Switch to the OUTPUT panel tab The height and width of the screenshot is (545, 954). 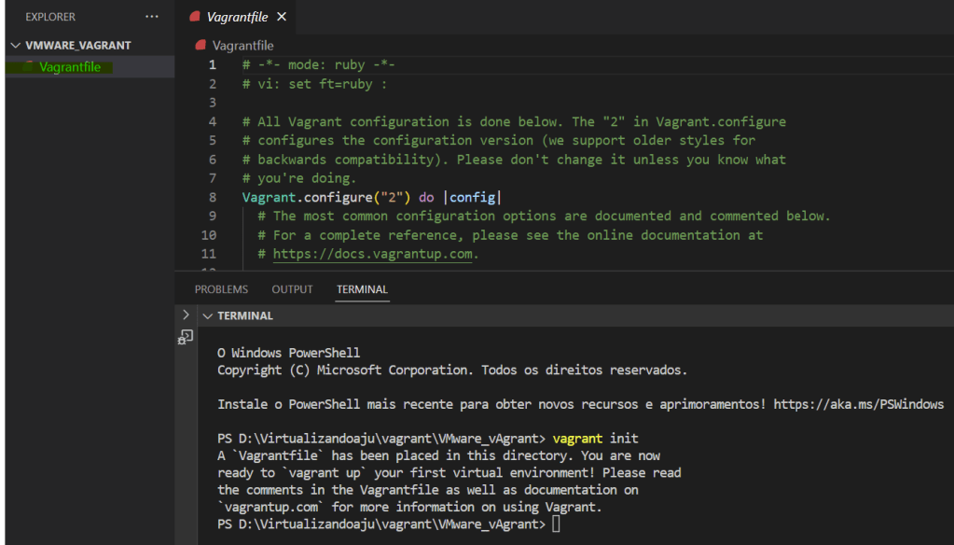[292, 289]
